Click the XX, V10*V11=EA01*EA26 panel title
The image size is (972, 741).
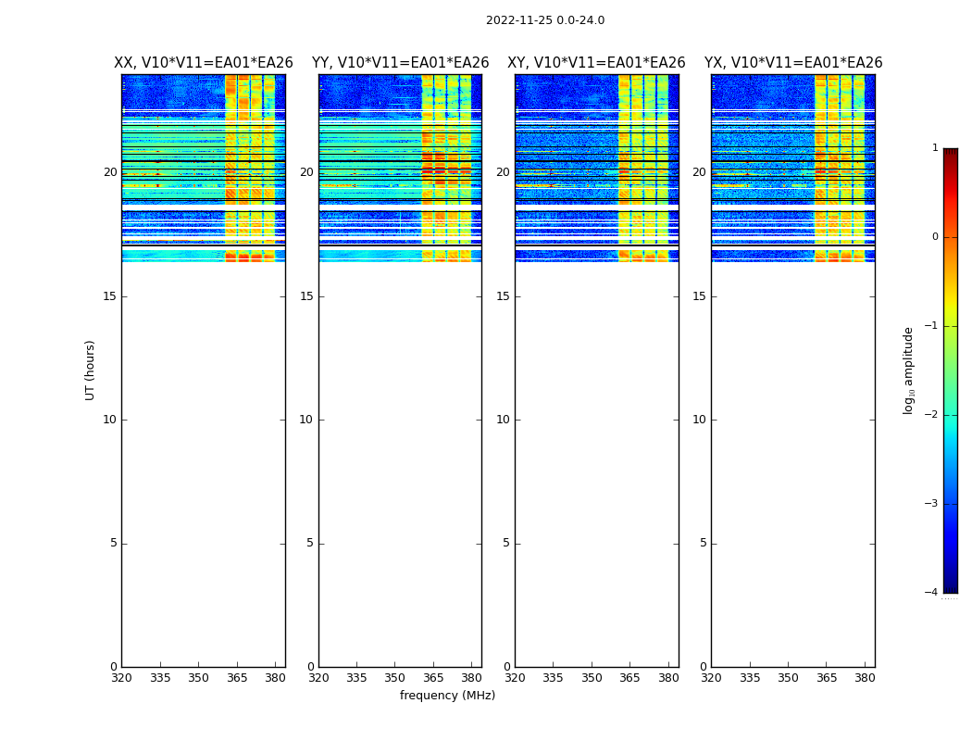pos(204,63)
